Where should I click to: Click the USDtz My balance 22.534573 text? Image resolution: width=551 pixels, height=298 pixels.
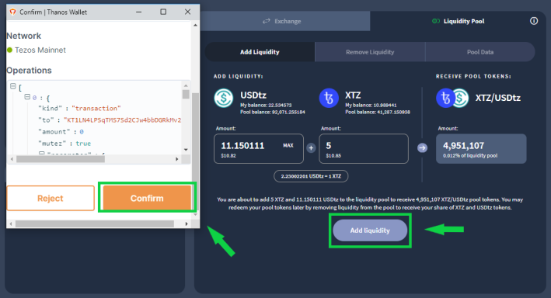pyautogui.click(x=266, y=105)
